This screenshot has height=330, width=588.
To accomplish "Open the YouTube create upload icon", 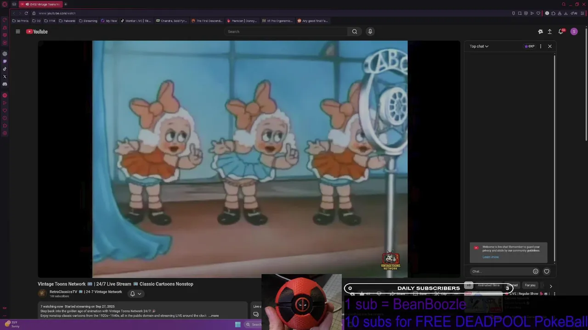I will coord(549,32).
